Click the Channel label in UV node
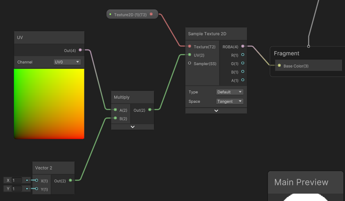The image size is (345, 201). pyautogui.click(x=25, y=62)
